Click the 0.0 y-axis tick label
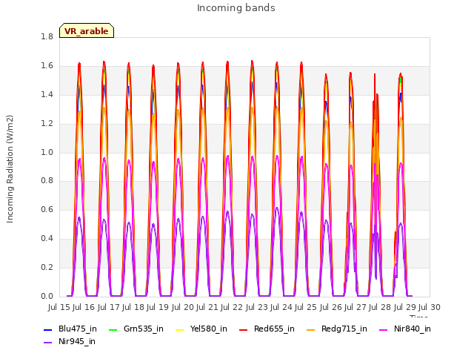 (47, 297)
